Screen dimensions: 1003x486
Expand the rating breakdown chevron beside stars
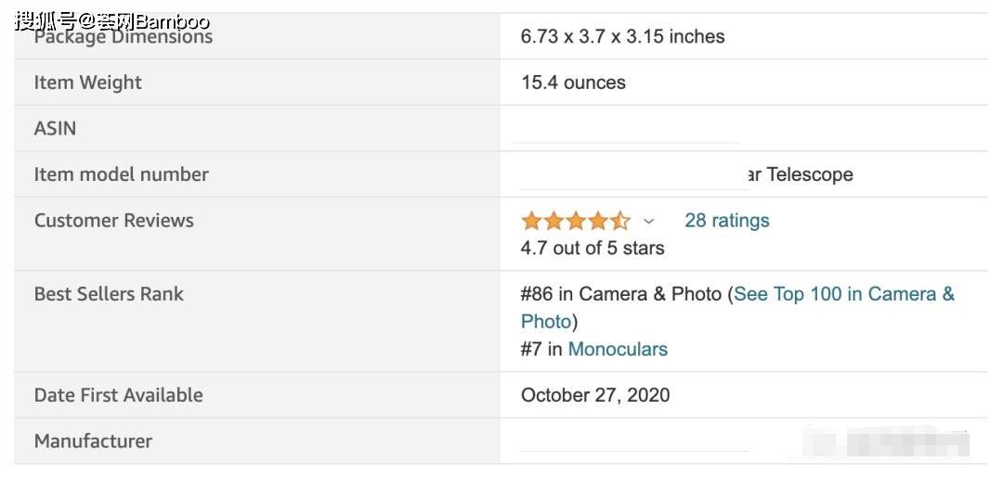(648, 222)
